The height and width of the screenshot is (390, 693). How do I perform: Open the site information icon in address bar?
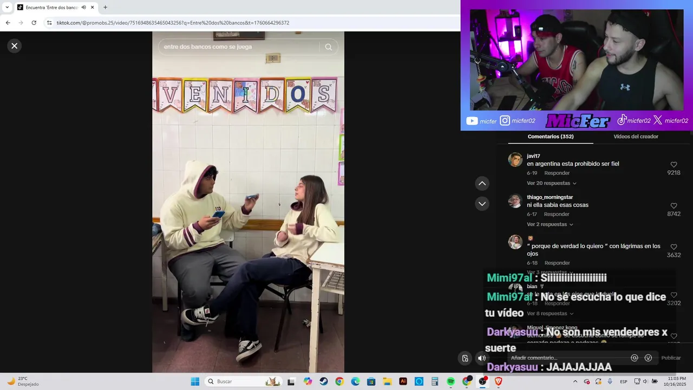[49, 23]
